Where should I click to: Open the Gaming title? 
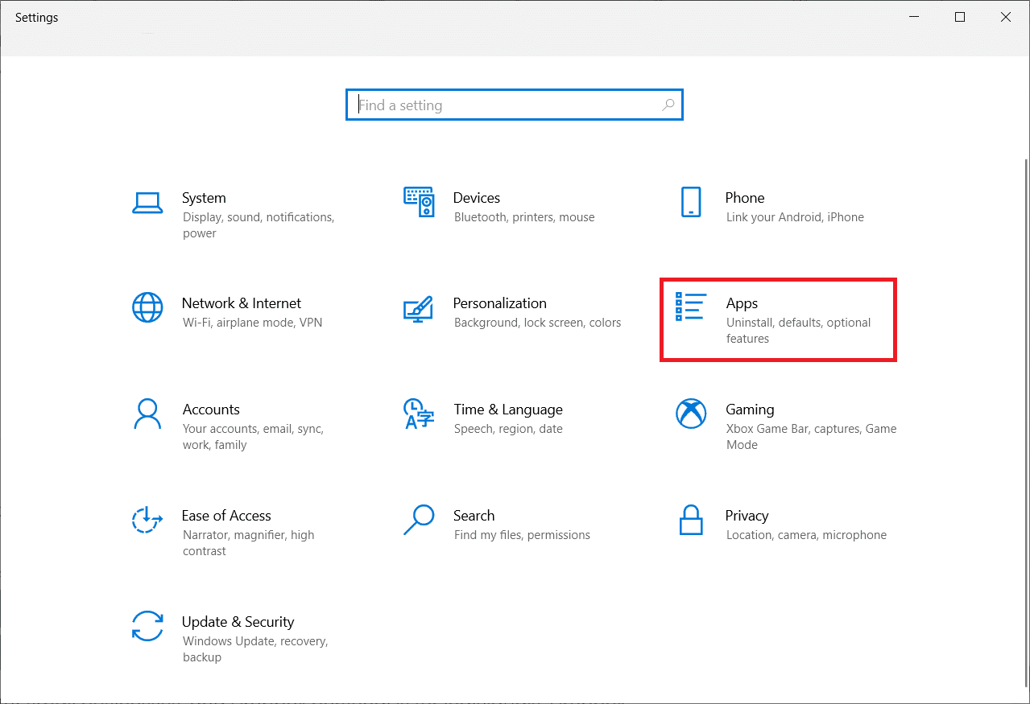[x=750, y=410]
